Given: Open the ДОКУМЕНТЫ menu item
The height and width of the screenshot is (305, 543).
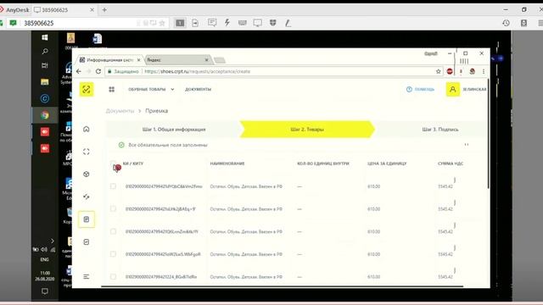Looking at the screenshot, I should (x=198, y=89).
